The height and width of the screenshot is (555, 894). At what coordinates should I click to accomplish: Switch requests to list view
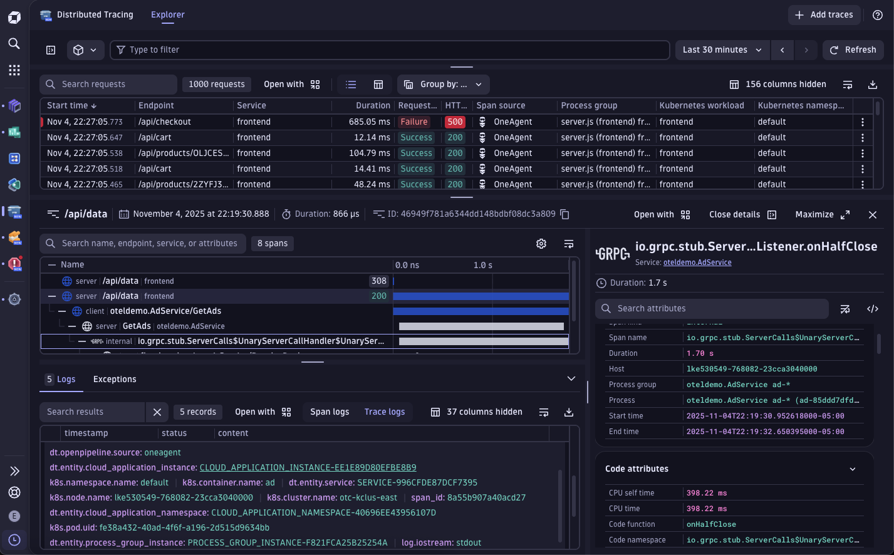pyautogui.click(x=351, y=85)
